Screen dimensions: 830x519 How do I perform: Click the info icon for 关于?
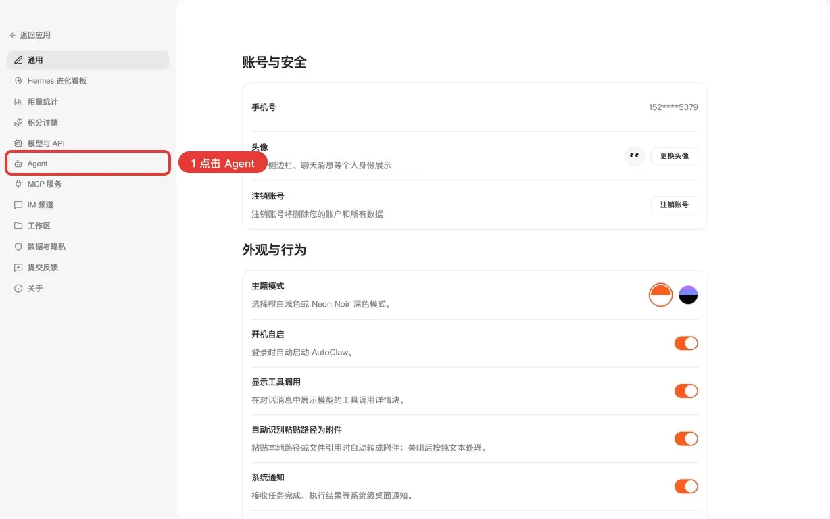click(x=18, y=289)
